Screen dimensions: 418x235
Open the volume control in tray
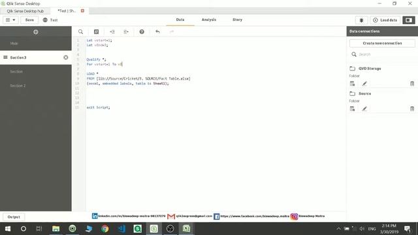(362, 228)
